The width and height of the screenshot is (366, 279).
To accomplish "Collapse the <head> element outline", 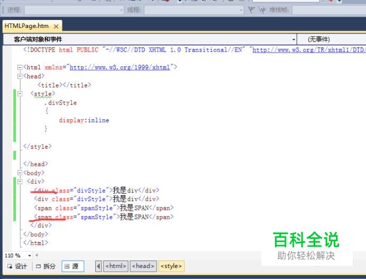I will click(20, 76).
